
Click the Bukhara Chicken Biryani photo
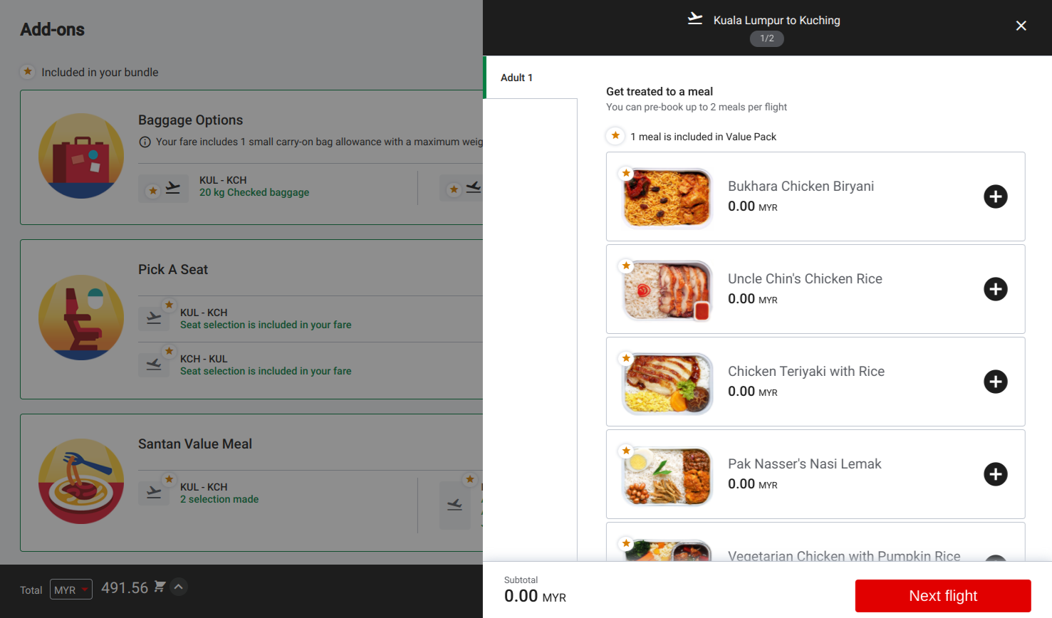click(x=667, y=197)
